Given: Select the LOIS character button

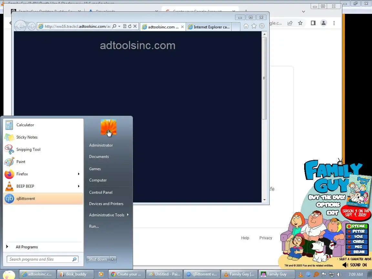Looking at the screenshot, I should 357,236.
